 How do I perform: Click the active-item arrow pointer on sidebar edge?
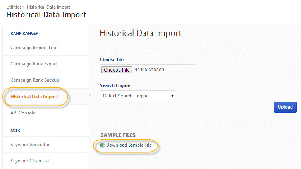click(91, 97)
